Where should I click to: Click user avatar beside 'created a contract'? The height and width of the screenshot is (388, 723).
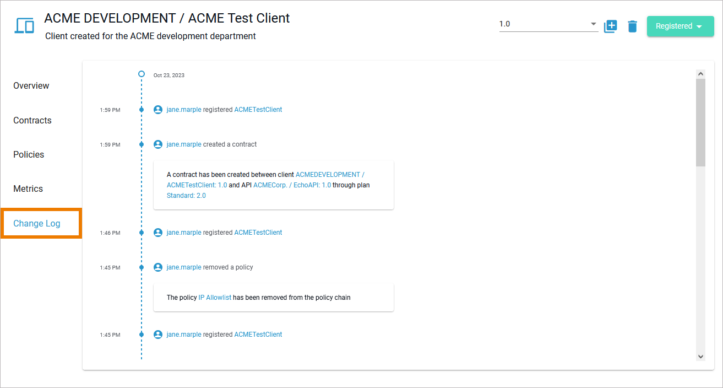[158, 144]
